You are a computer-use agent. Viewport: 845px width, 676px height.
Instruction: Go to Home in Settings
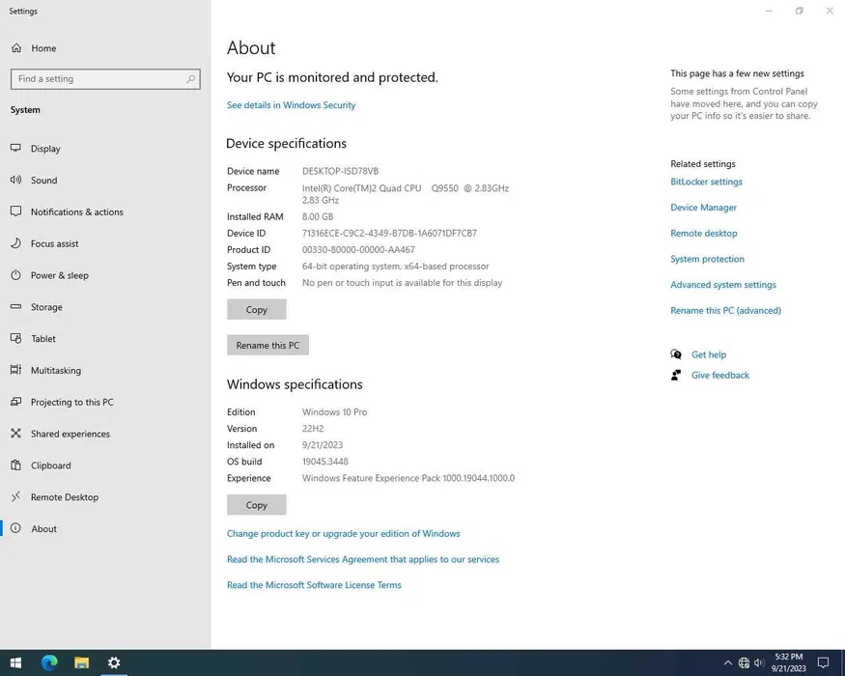tap(105, 48)
